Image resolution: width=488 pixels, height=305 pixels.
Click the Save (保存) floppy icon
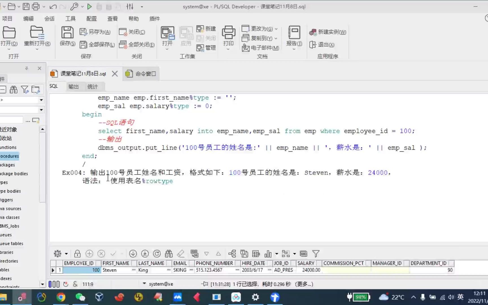pyautogui.click(x=67, y=32)
